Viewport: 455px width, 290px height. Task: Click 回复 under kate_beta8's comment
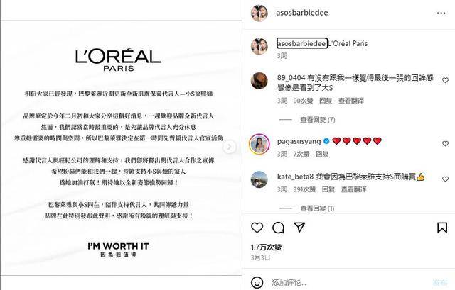coord(328,189)
